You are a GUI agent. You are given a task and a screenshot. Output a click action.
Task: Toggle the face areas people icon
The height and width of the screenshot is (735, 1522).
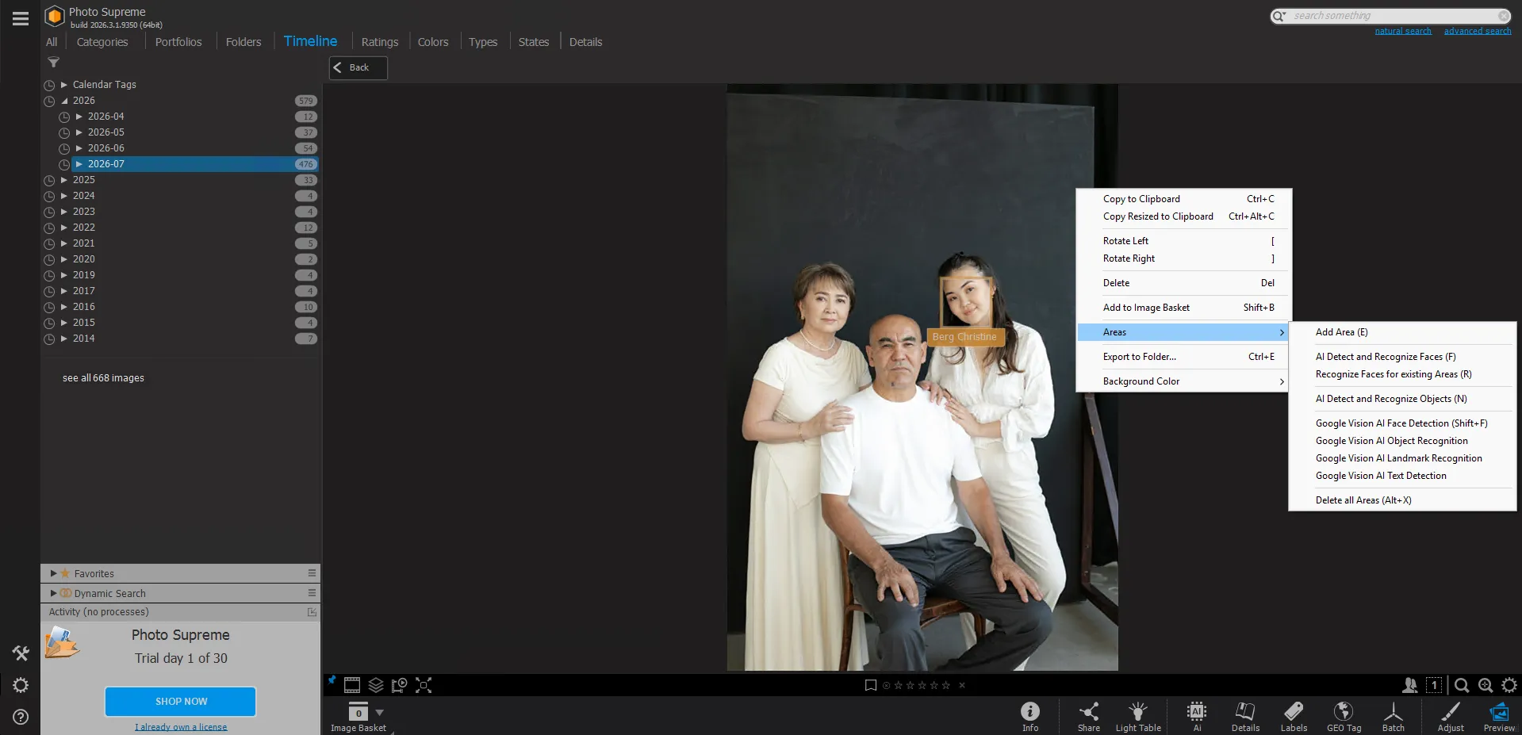[1410, 685]
